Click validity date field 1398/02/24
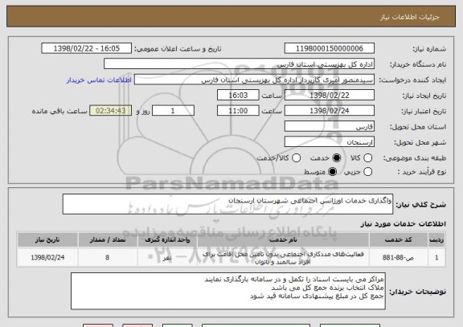Screen dimensions: 463x327 coord(330,111)
